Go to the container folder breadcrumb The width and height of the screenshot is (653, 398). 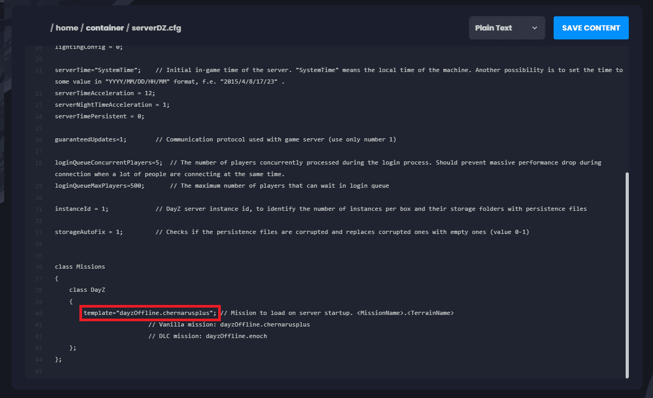point(105,28)
